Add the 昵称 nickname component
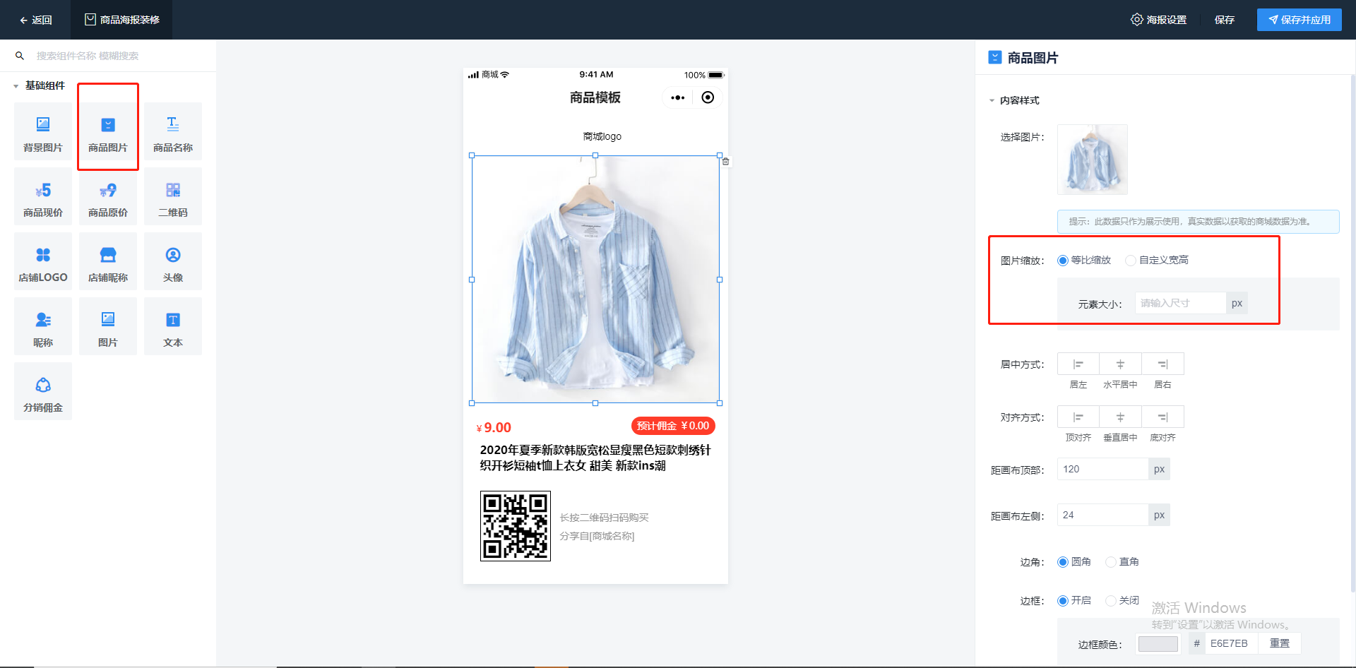This screenshot has width=1356, height=668. 43,326
